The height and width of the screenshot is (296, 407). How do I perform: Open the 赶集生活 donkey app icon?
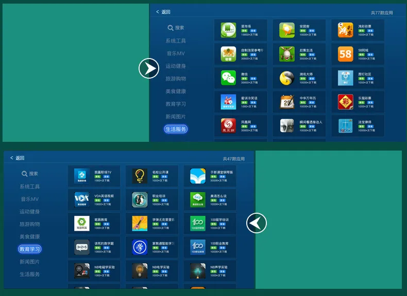click(x=287, y=54)
